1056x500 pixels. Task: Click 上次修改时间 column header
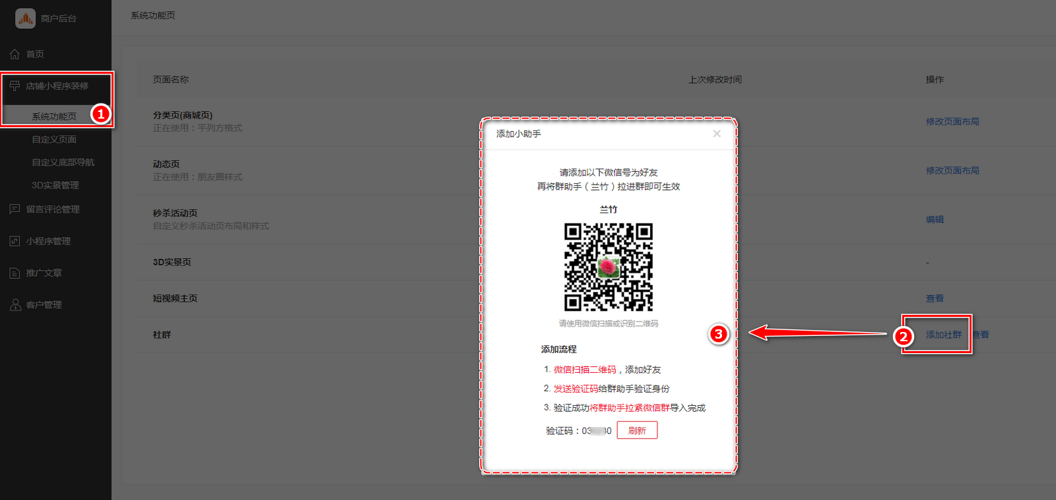715,80
